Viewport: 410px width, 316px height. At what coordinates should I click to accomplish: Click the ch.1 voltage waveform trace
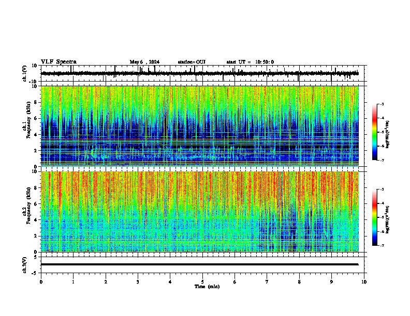point(199,73)
